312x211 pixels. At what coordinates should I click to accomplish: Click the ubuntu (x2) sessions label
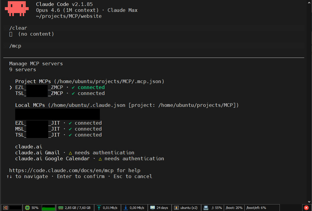[x=189, y=208]
